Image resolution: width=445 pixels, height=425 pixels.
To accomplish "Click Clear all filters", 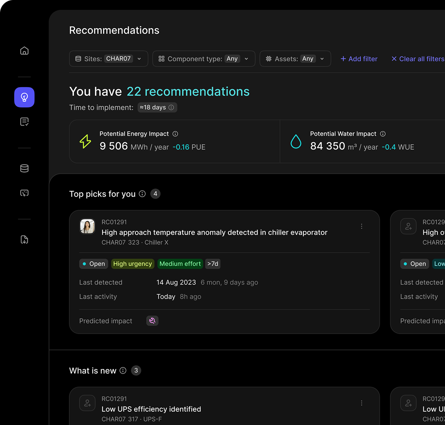I will tap(418, 59).
